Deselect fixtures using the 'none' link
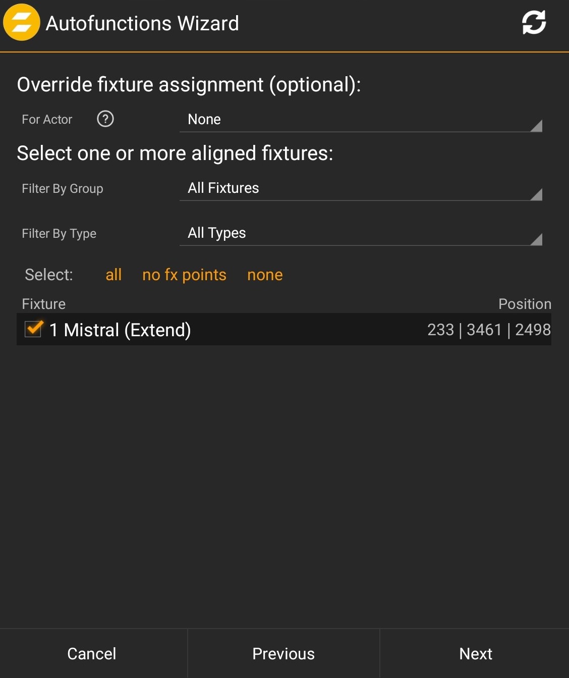This screenshot has width=569, height=678. coord(265,275)
